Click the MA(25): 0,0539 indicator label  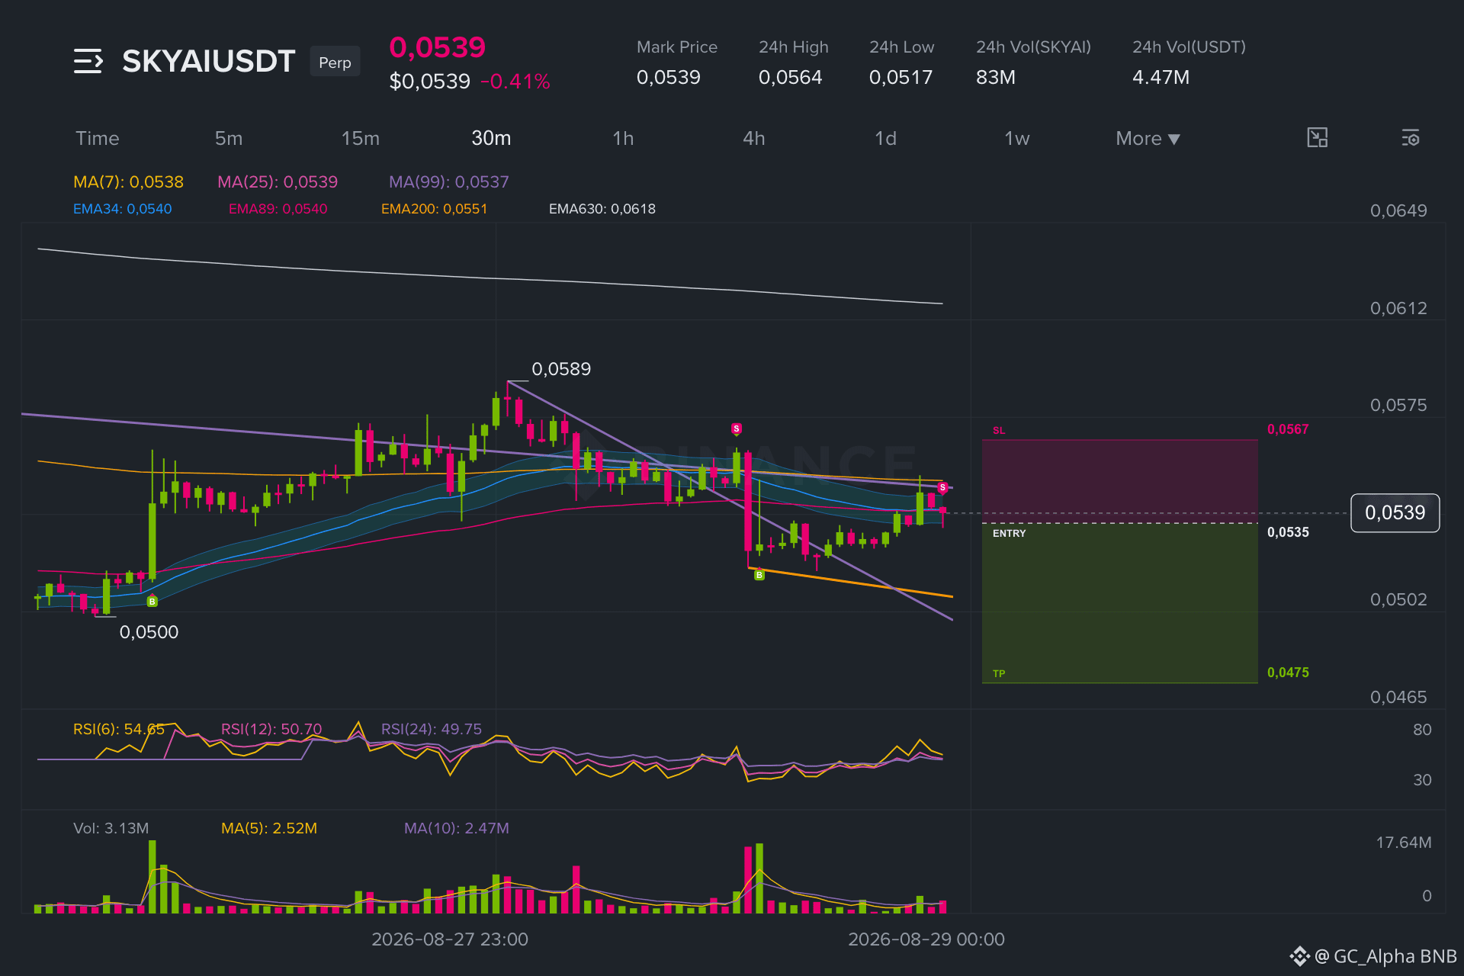[x=278, y=181]
